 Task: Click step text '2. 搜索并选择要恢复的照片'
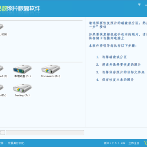pos(118,65)
